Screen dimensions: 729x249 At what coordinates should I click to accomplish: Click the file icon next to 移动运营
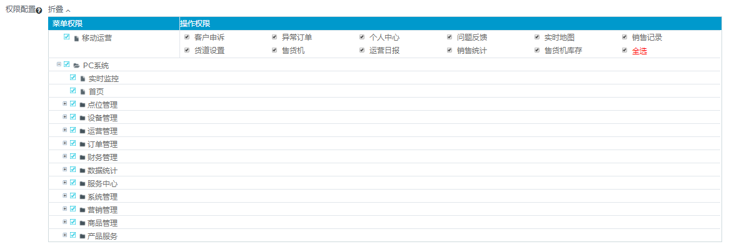(76, 39)
